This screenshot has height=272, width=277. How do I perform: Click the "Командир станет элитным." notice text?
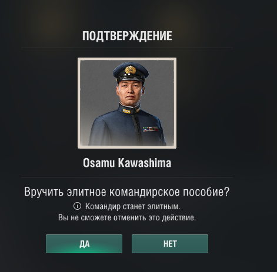point(133,206)
